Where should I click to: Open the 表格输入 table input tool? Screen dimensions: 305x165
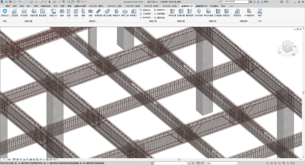(x=133, y=13)
